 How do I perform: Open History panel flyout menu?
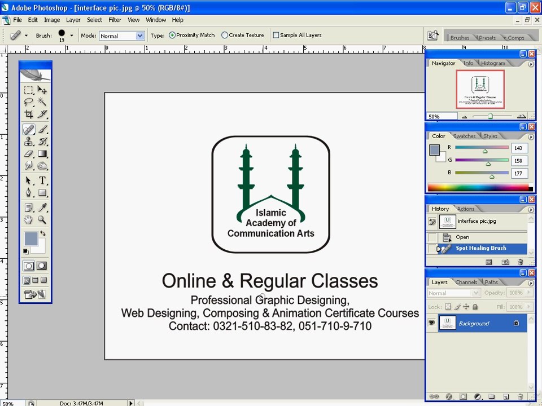pyautogui.click(x=531, y=210)
